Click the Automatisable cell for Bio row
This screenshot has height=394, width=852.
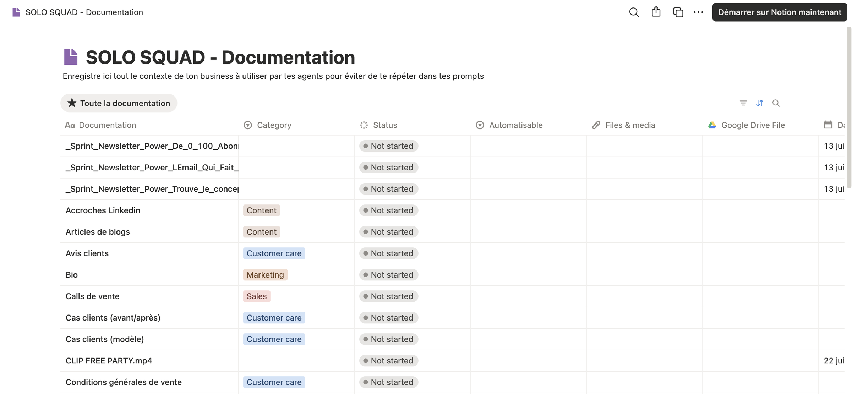coord(528,275)
